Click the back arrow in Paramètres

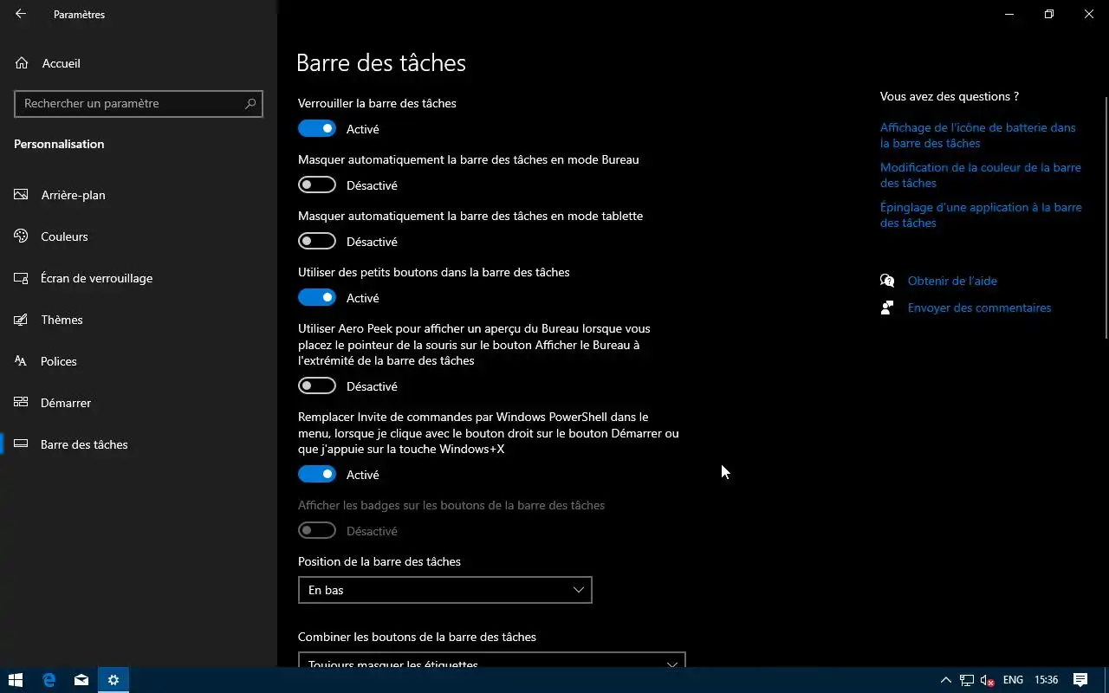click(21, 14)
